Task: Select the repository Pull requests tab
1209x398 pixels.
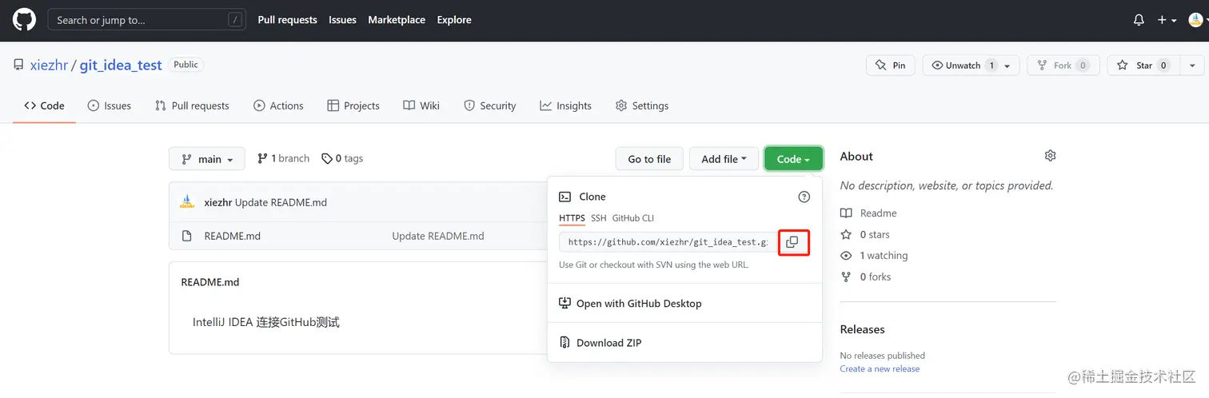Action: (x=192, y=105)
